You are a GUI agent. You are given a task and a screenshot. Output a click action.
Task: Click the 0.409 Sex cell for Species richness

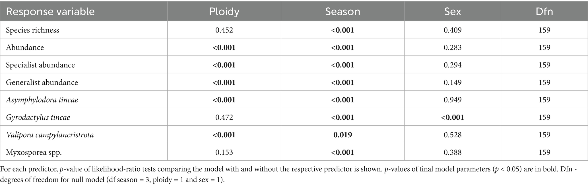[452, 30]
